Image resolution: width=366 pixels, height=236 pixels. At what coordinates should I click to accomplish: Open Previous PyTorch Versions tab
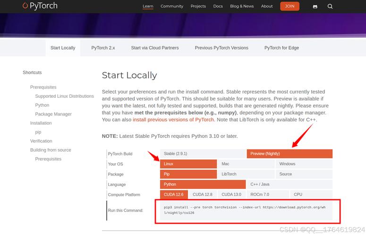pos(221,48)
